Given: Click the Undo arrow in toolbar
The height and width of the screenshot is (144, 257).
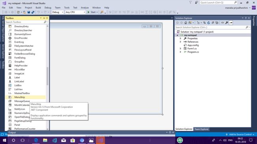Looking at the screenshot, I should pyautogui.click(x=38, y=12).
